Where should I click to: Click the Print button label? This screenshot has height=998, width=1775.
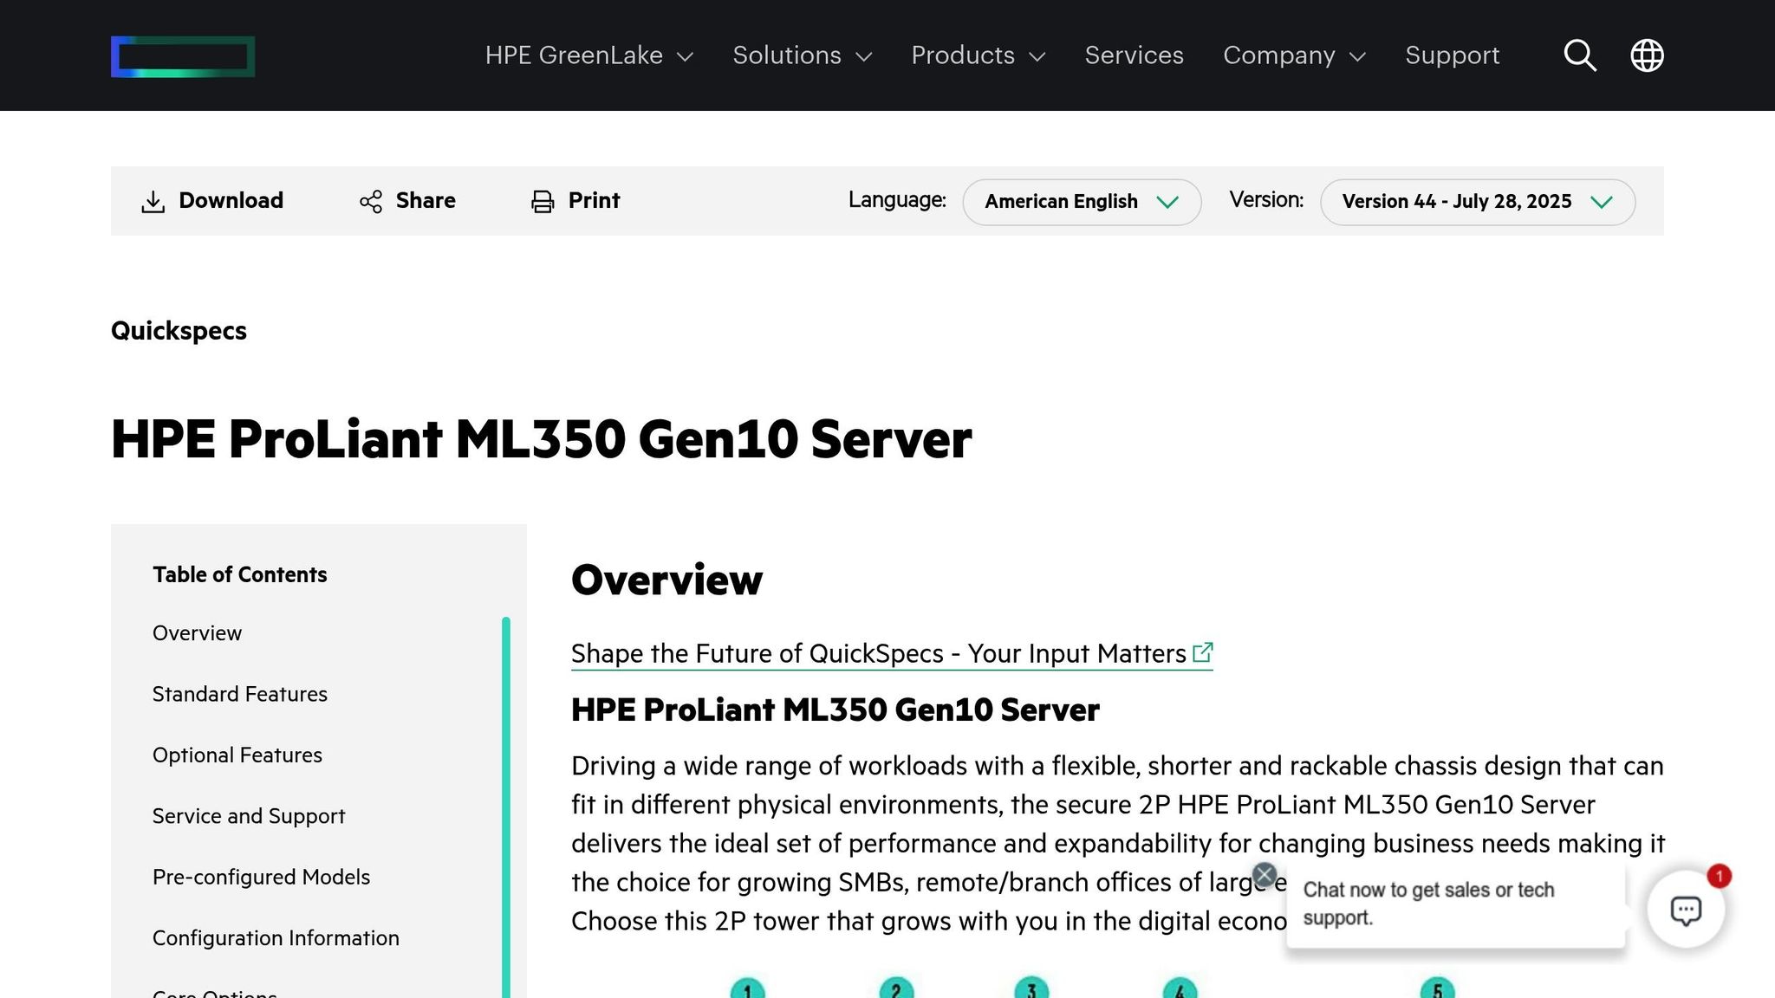click(594, 200)
